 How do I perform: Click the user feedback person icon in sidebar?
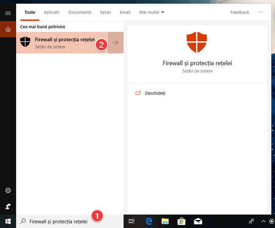(8, 206)
